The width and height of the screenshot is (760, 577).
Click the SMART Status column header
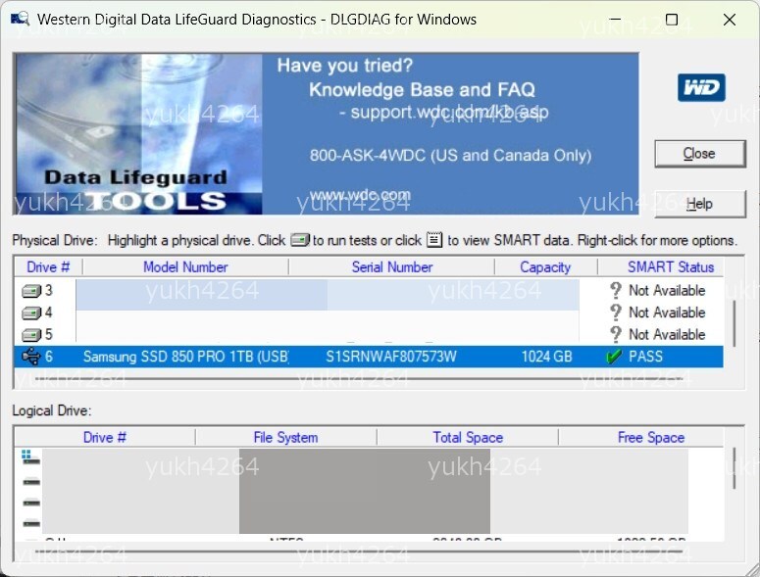click(x=671, y=266)
